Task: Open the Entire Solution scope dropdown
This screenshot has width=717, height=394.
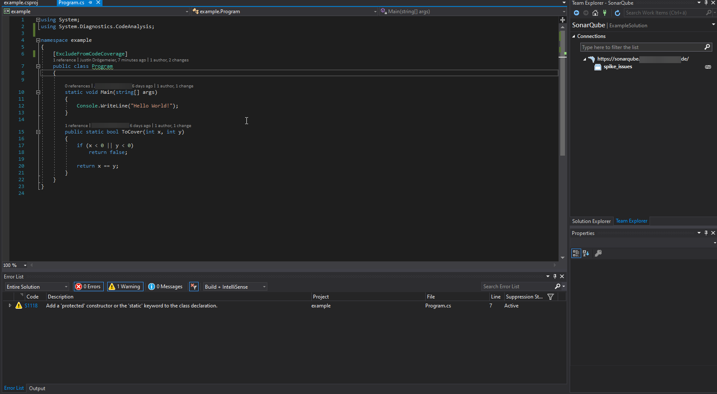Action: [x=37, y=287]
